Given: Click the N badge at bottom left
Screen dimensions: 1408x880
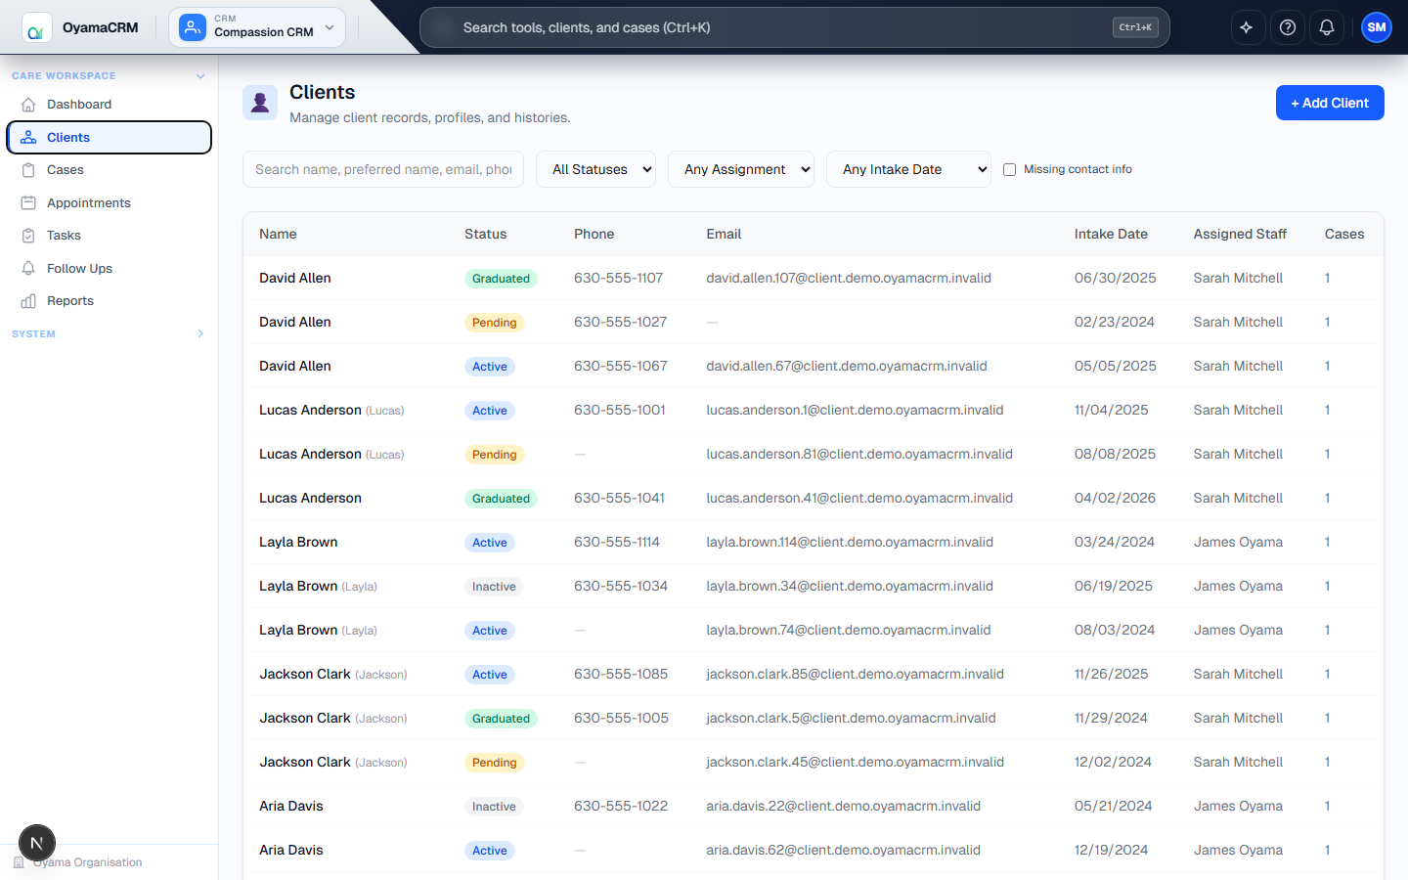Looking at the screenshot, I should coord(37,843).
